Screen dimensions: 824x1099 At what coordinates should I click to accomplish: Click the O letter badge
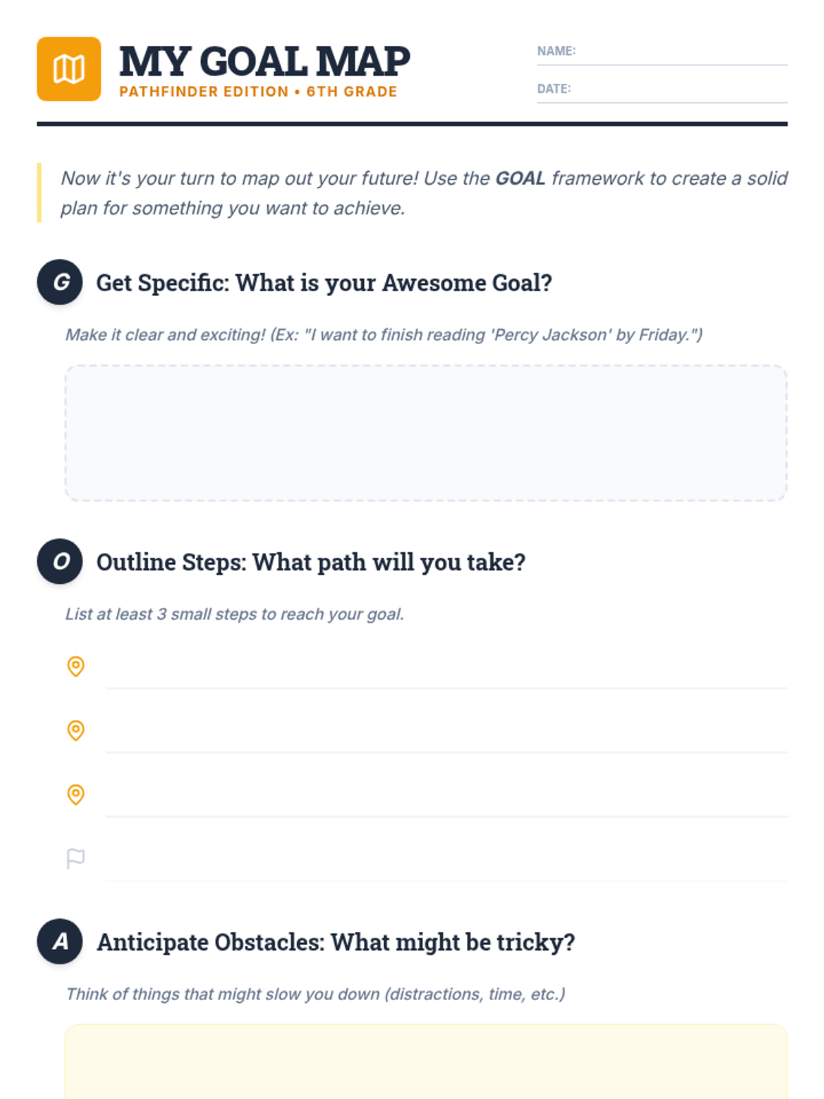coord(60,561)
